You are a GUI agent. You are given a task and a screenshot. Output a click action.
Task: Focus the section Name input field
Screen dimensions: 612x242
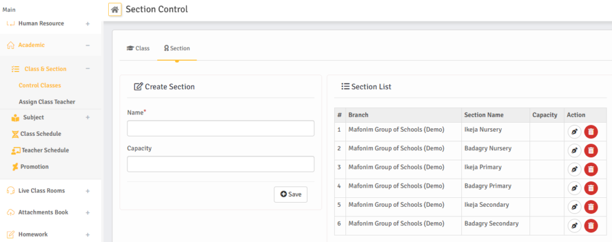(x=221, y=129)
